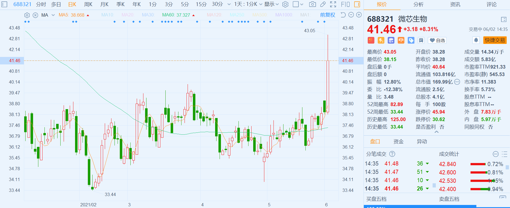
Task: Reset chart zoom with the undo arrow
Action: 343,15
